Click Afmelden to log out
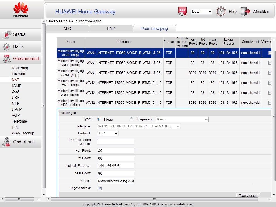276x207 pixels. click(261, 12)
